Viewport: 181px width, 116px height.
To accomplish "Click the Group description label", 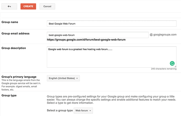I will 14,48.
